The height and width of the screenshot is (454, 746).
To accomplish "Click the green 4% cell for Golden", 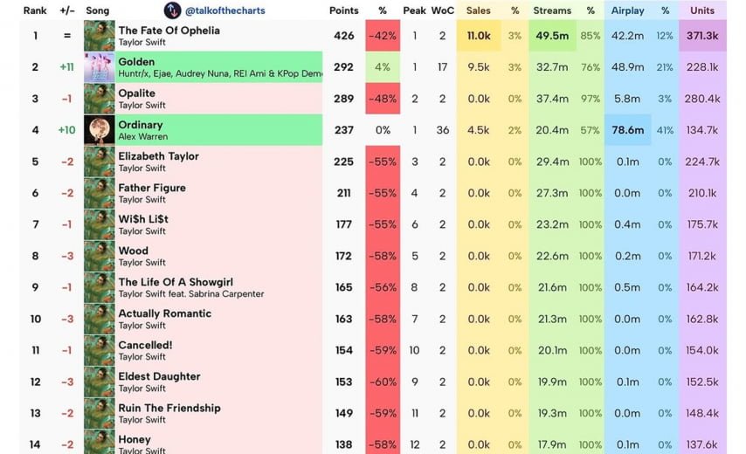I will [383, 67].
